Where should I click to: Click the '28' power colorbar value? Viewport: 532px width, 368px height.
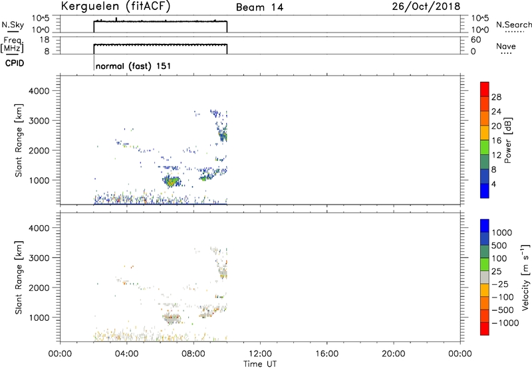tap(496, 97)
